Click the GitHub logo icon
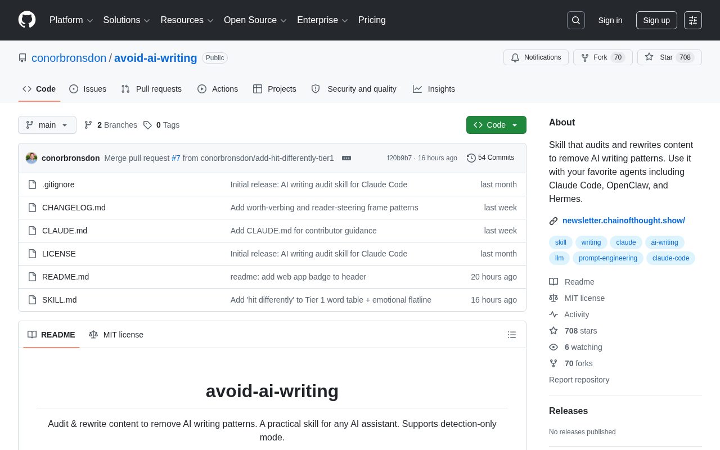Image resolution: width=720 pixels, height=450 pixels. coord(26,20)
